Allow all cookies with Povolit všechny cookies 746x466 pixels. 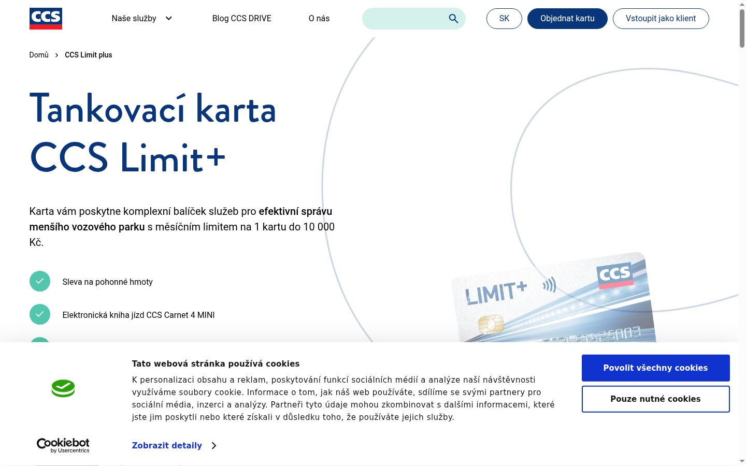655,368
